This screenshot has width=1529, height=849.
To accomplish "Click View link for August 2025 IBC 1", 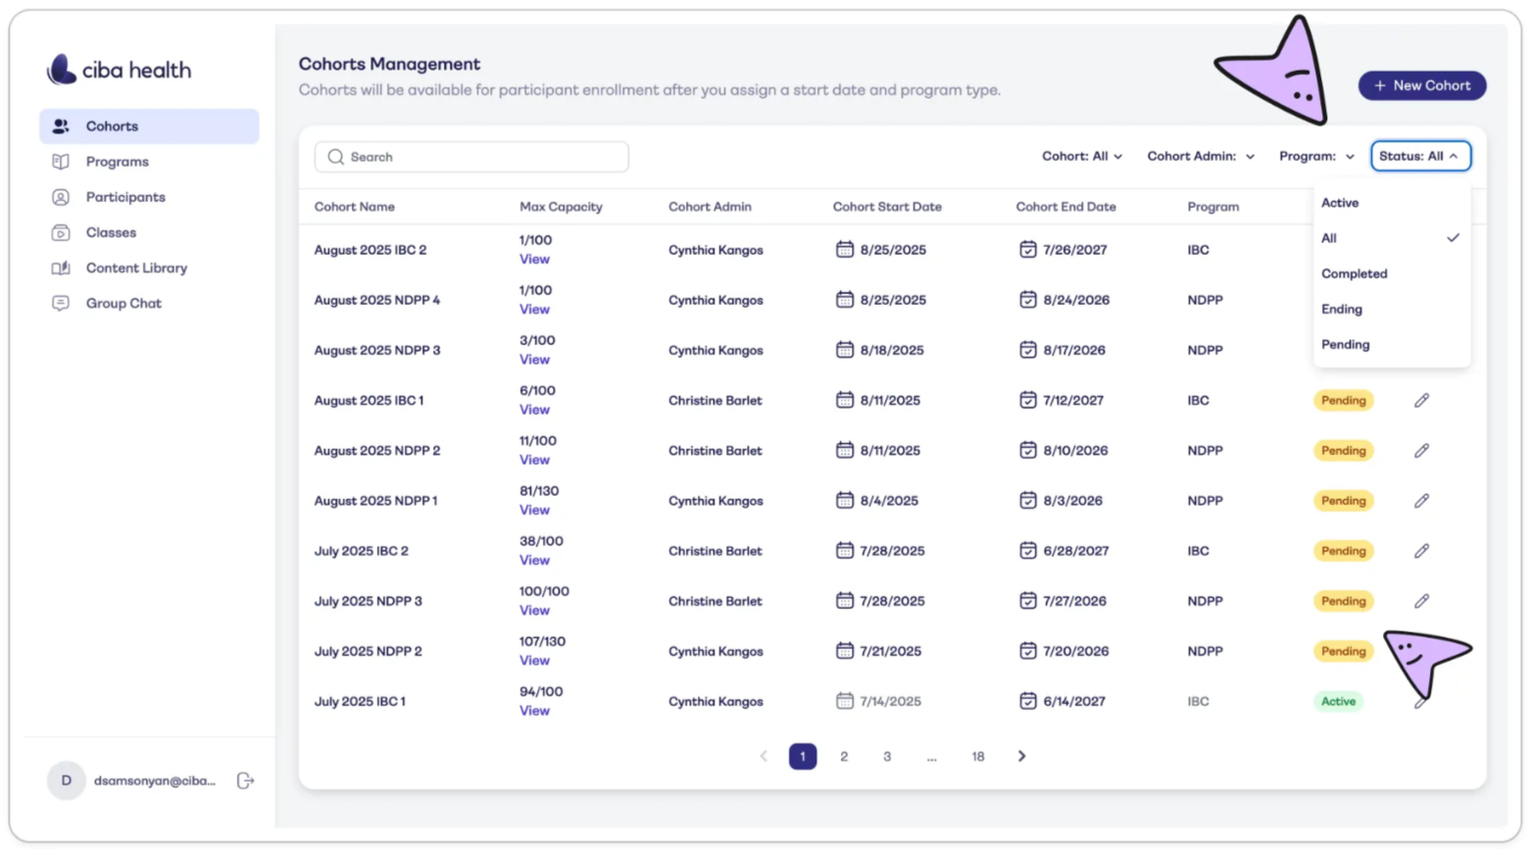I will tap(534, 409).
